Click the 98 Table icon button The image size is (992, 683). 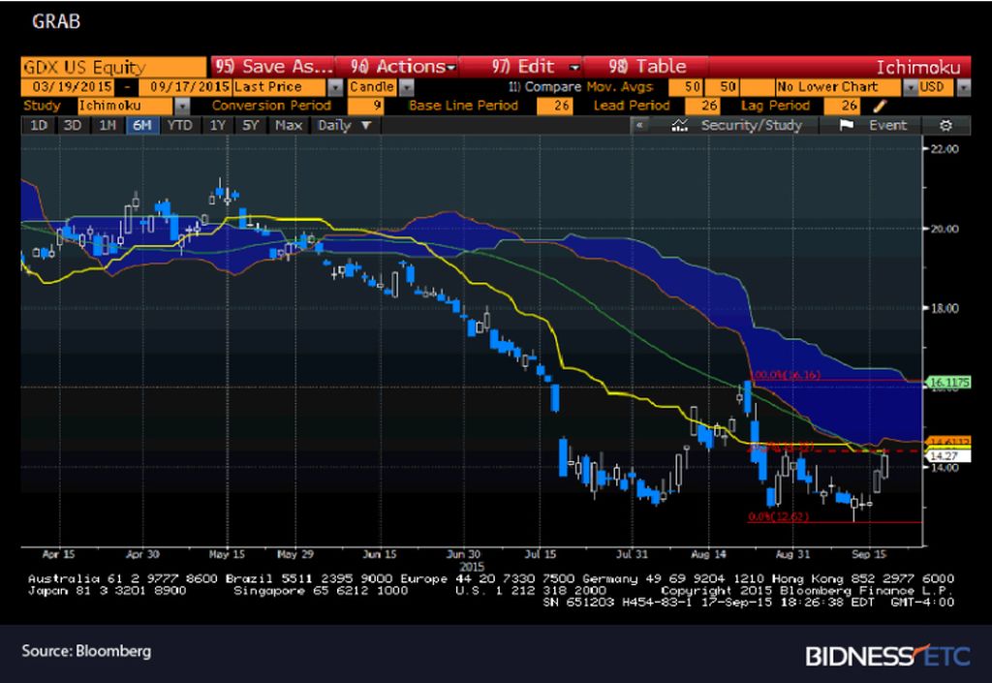tap(647, 66)
